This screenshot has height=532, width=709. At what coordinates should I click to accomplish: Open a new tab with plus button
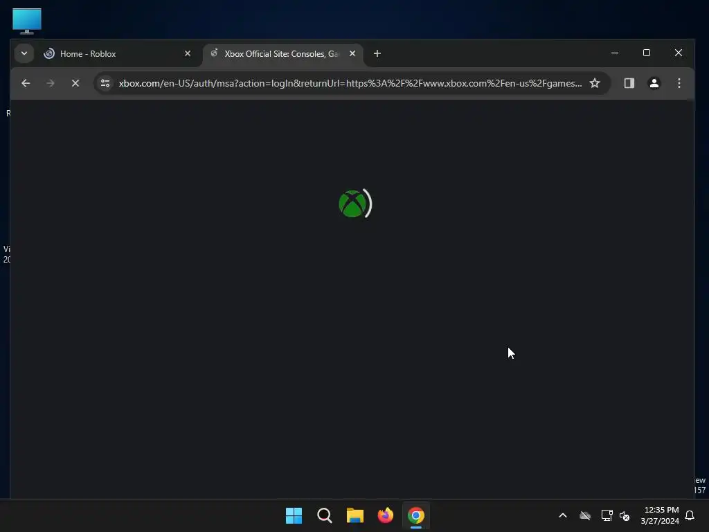click(x=377, y=53)
